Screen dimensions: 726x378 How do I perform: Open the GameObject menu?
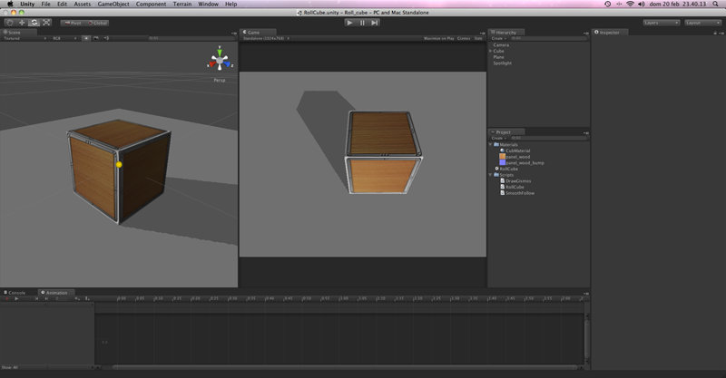(x=113, y=5)
